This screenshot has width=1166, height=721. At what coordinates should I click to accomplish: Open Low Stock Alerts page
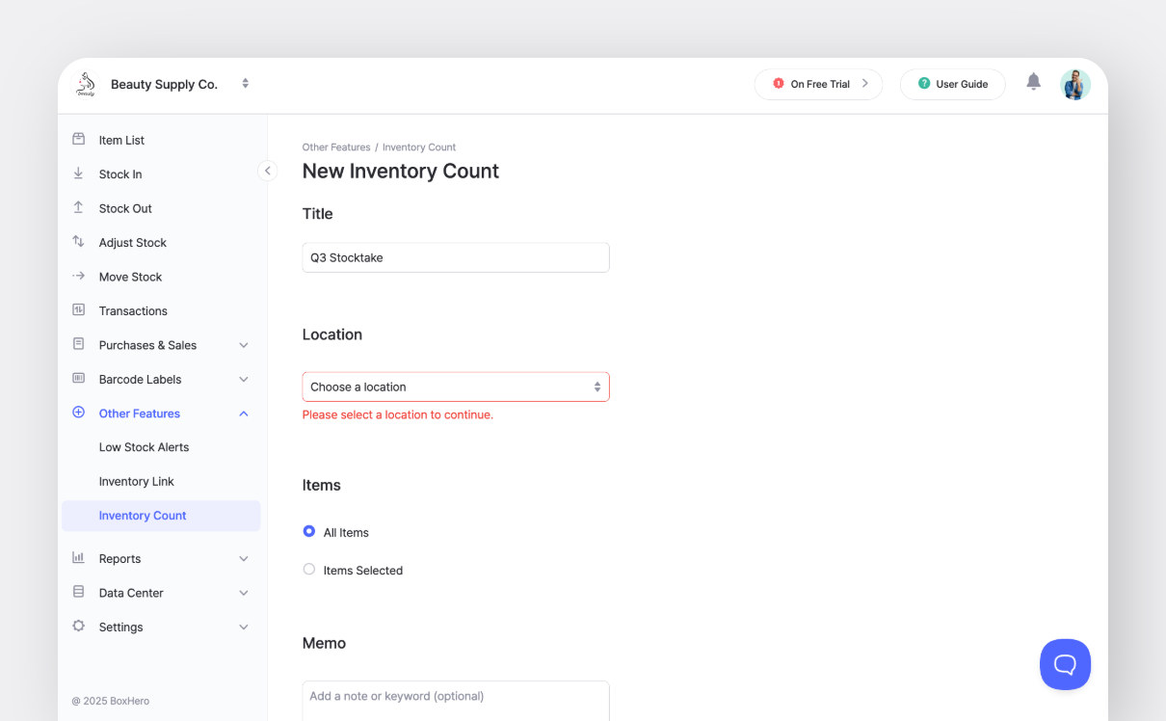[x=144, y=447]
